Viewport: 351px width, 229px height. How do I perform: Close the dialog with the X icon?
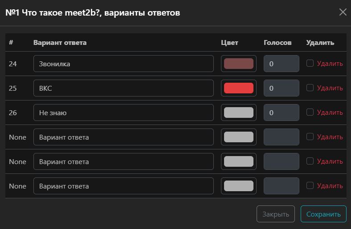point(343,12)
